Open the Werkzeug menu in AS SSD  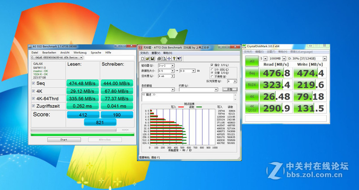(x=80, y=52)
